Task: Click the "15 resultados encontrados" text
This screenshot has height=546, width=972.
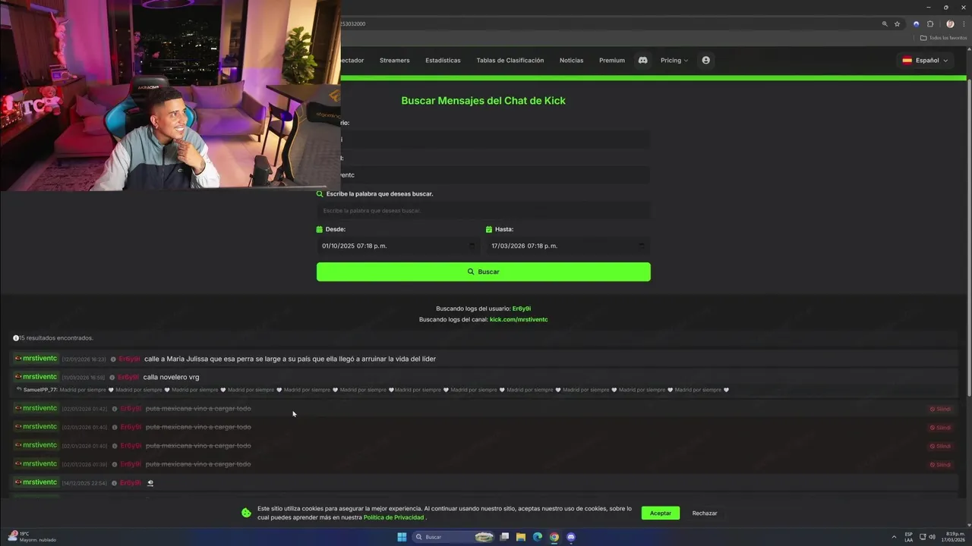Action: (56, 337)
